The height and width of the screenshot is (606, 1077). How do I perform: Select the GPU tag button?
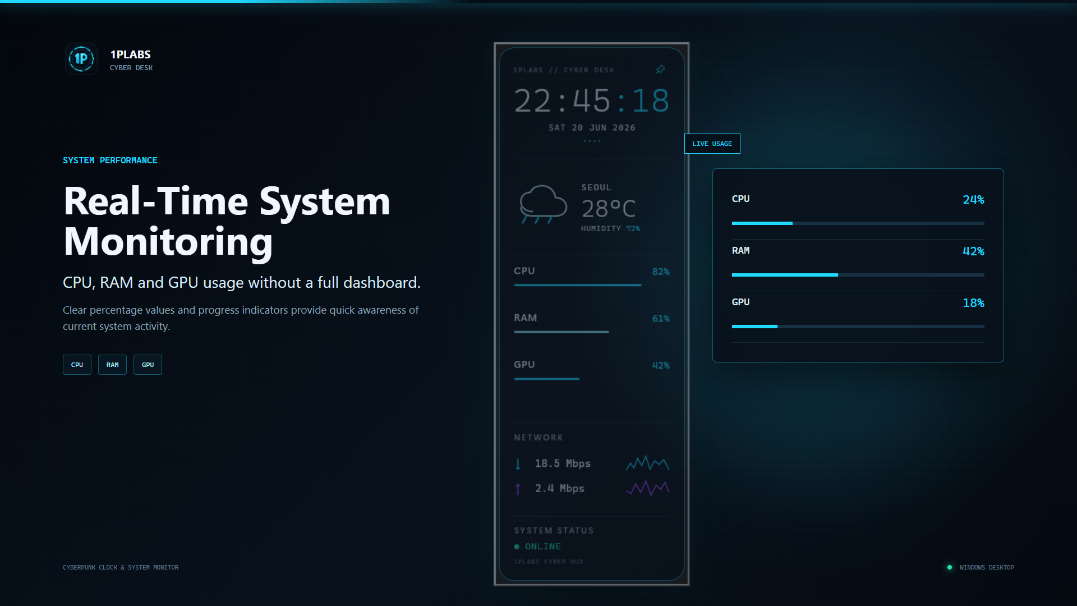click(x=148, y=365)
